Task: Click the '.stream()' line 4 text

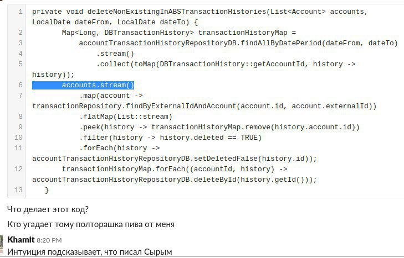Action: click(115, 54)
